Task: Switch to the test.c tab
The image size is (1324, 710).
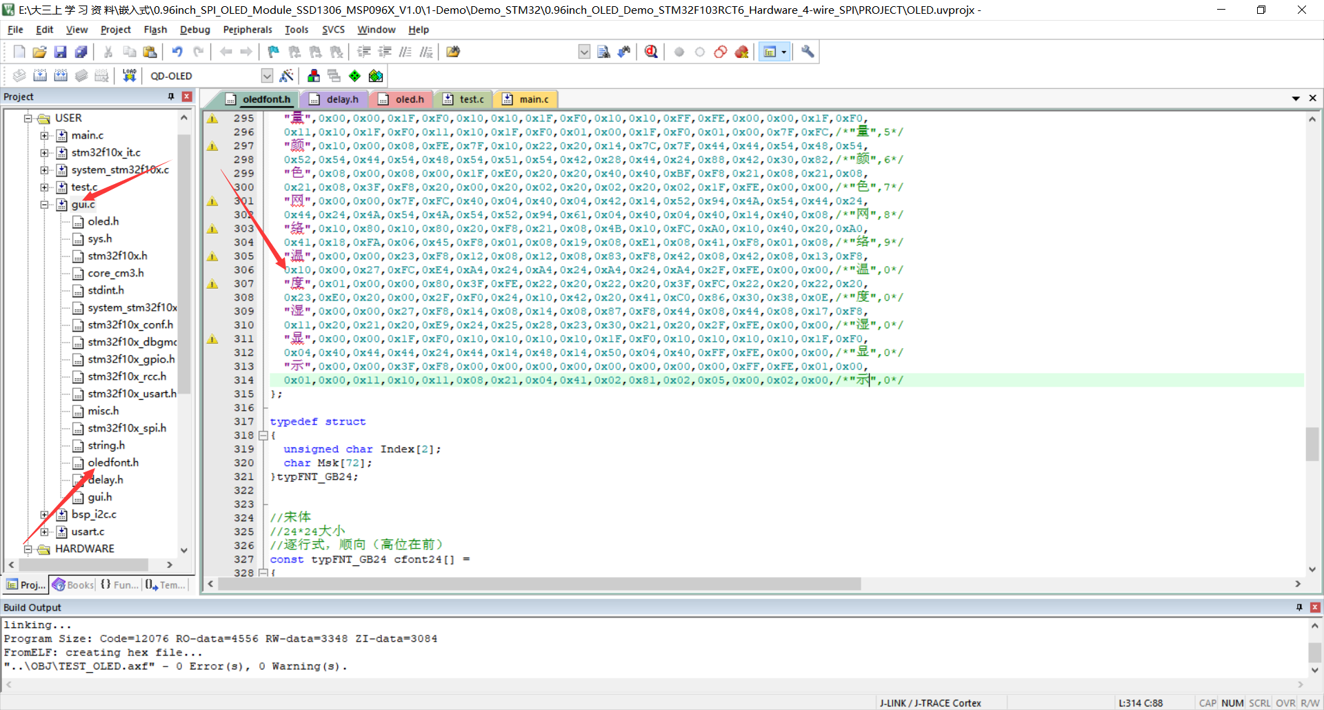Action: point(463,99)
